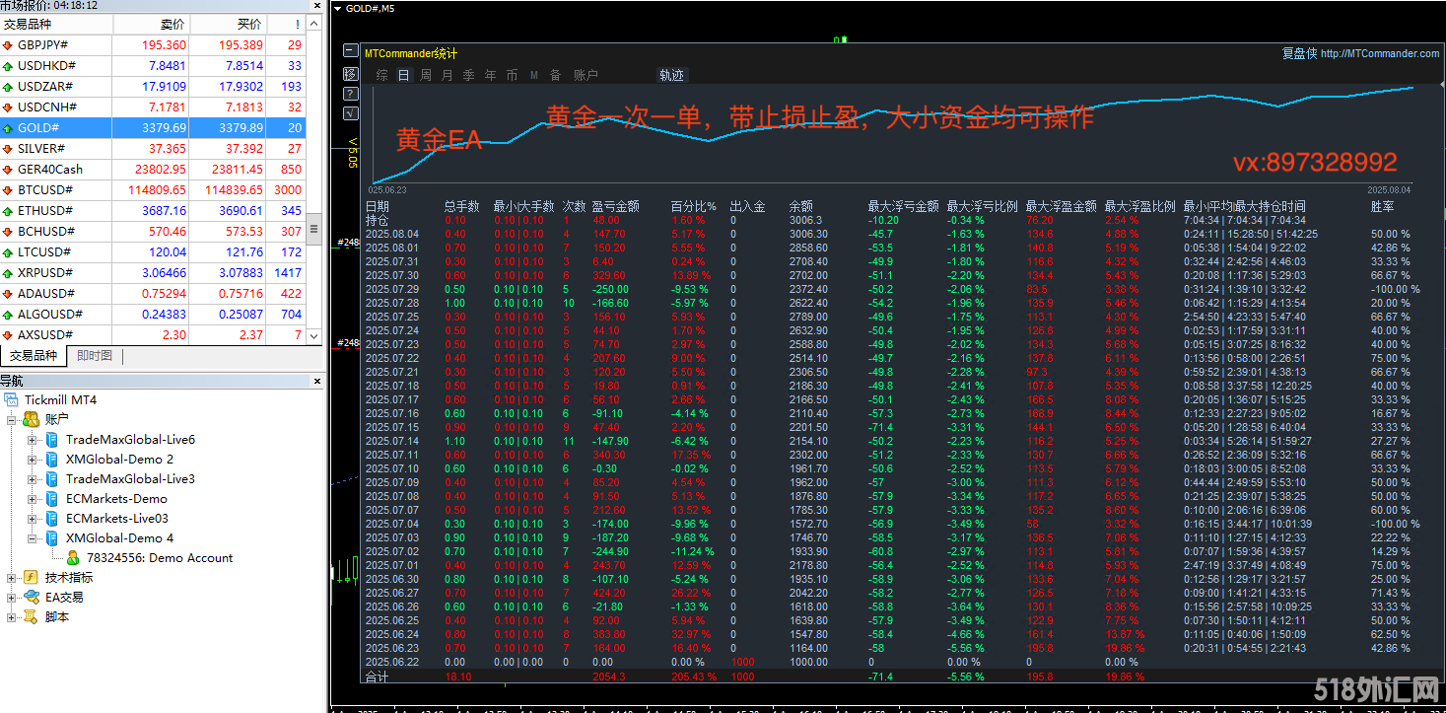
Task: Toggle the 轨迹 trajectory button
Action: tap(671, 75)
